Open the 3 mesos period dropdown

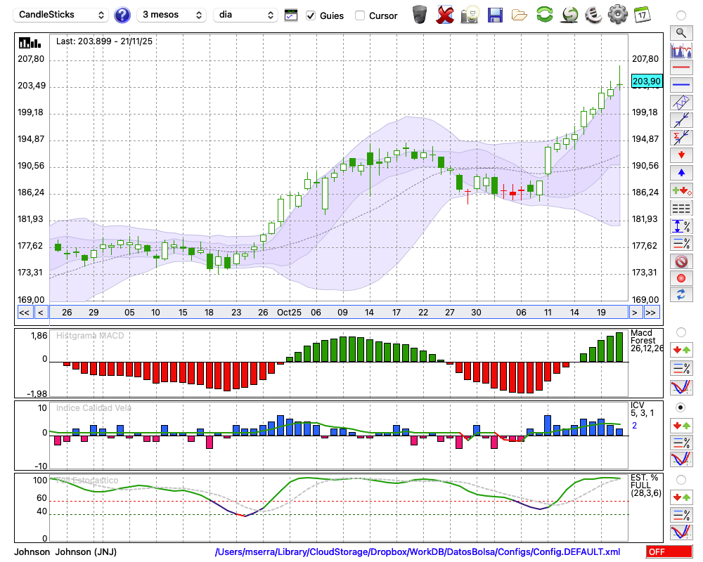coord(171,15)
